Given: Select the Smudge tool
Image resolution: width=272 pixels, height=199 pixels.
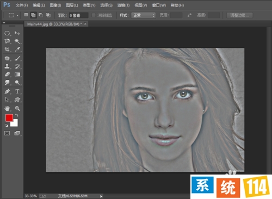Looking at the screenshot, I should tap(7, 83).
